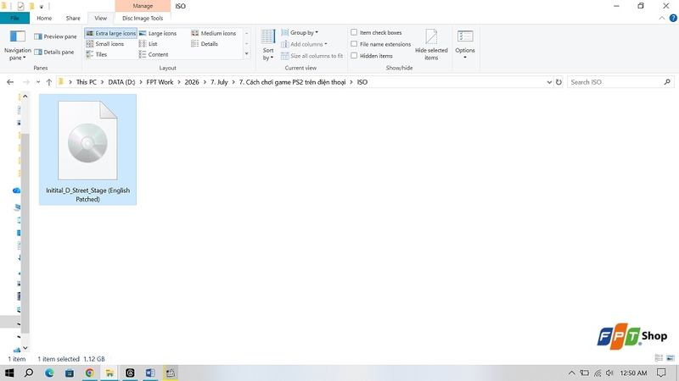
Task: Go forward using the Forward arrow
Action: (26, 82)
